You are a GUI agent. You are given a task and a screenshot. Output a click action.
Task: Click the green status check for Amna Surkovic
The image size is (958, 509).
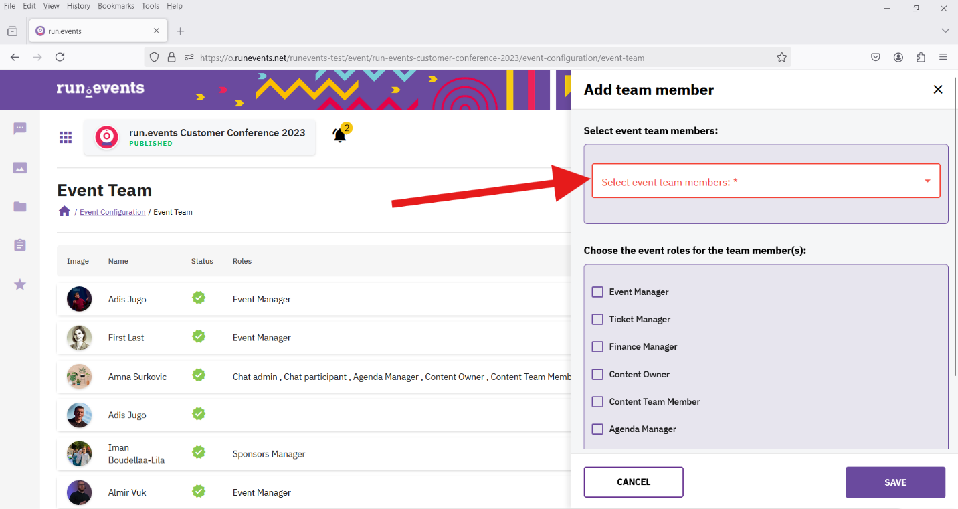[199, 375]
